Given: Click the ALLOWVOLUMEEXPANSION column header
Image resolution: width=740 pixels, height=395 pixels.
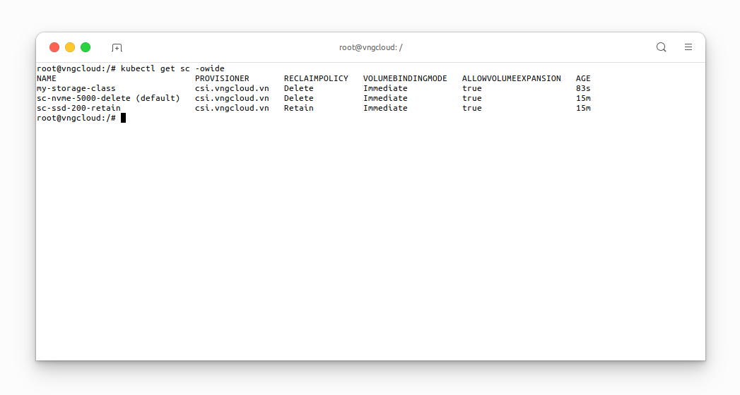Looking at the screenshot, I should [511, 78].
